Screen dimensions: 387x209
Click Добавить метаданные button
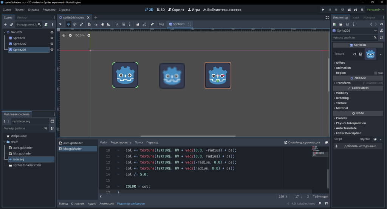358,146
